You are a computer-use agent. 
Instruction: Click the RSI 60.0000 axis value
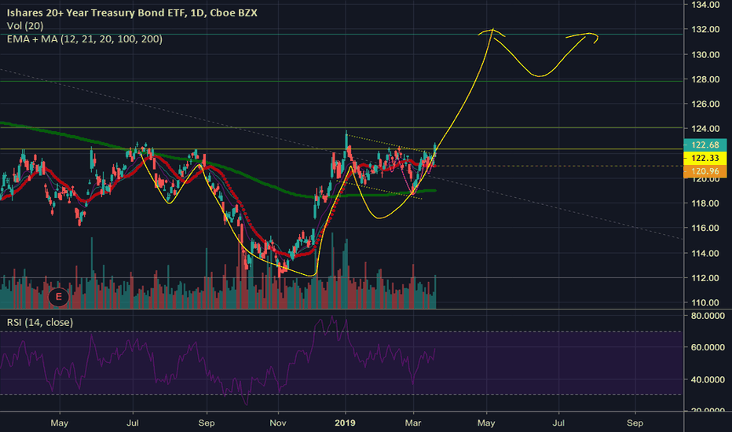pos(708,347)
